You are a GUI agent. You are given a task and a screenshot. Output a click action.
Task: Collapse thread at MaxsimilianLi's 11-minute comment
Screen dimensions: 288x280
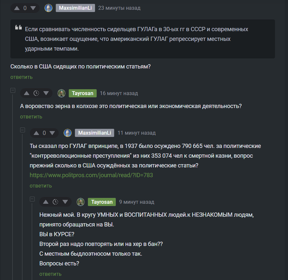[22, 130]
